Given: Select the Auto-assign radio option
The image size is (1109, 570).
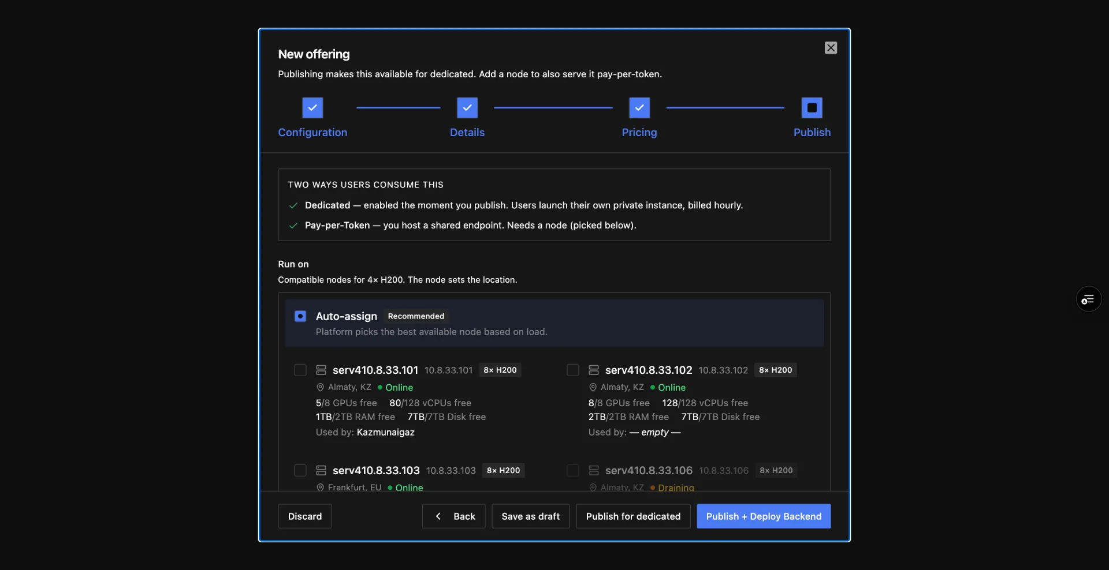Looking at the screenshot, I should [300, 316].
